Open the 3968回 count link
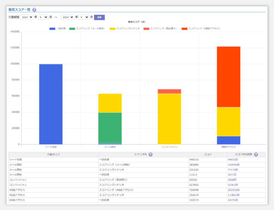The height and width of the screenshot is (210, 274). click(232, 180)
